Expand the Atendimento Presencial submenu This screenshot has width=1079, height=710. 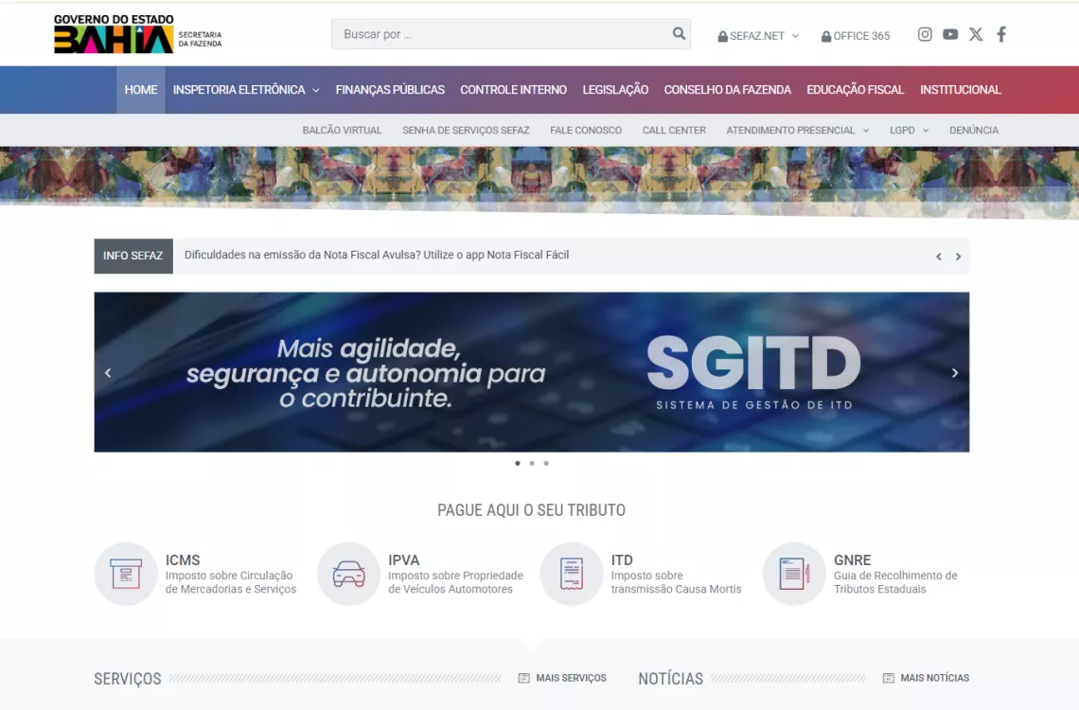[797, 131]
